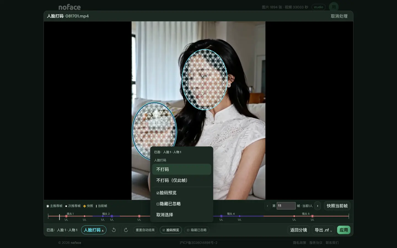Click the 镜头 5 shot label
397x248 pixels.
tap(306, 214)
